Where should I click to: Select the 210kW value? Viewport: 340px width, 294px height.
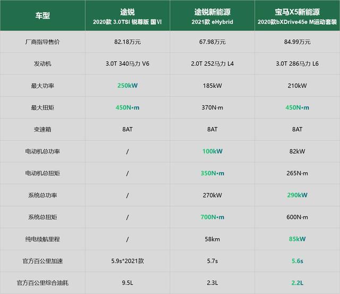[297, 86]
